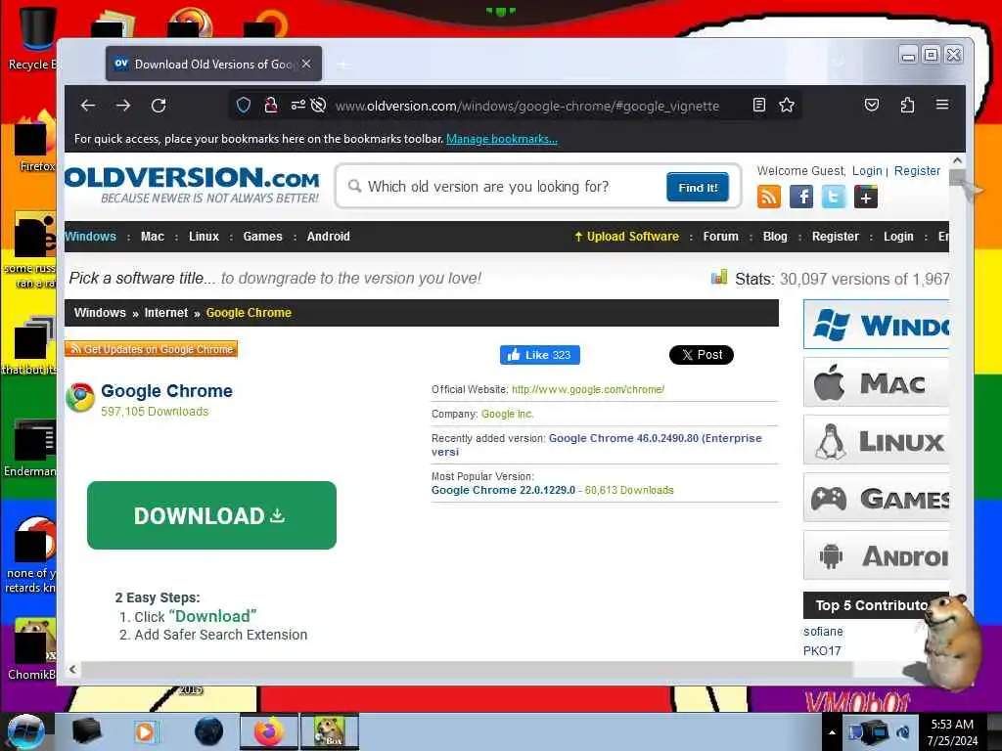Image resolution: width=1002 pixels, height=751 pixels.
Task: Click the Mac platform sidebar banner
Action: (x=876, y=382)
